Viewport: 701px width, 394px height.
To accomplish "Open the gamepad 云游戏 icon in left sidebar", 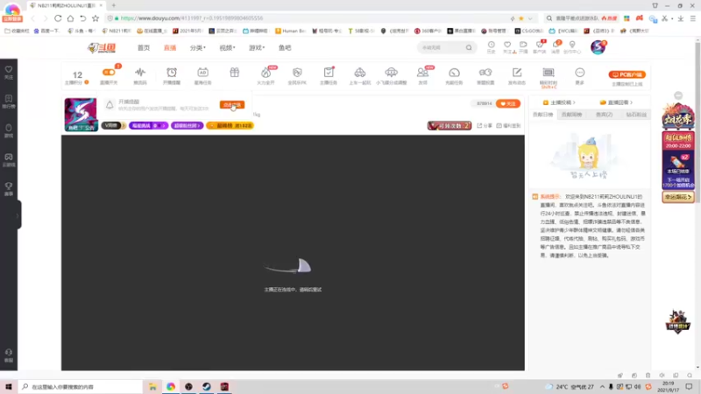I will tap(9, 159).
